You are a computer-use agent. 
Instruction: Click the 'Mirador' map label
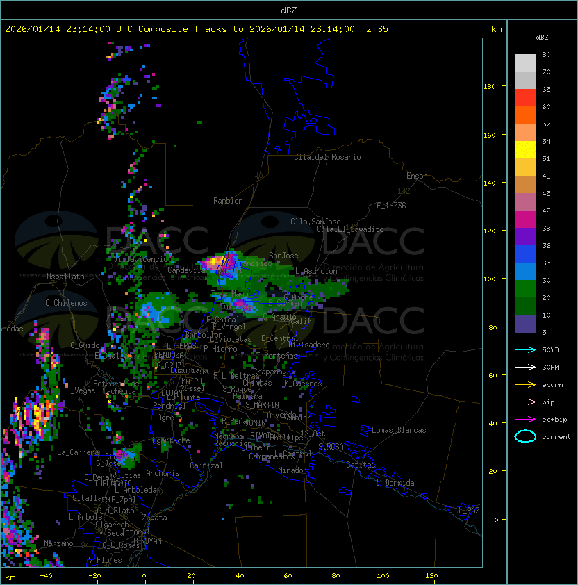coord(292,471)
